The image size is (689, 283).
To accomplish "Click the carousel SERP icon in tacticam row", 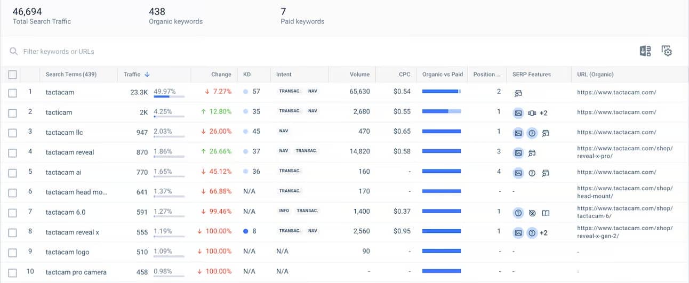I will click(x=532, y=112).
